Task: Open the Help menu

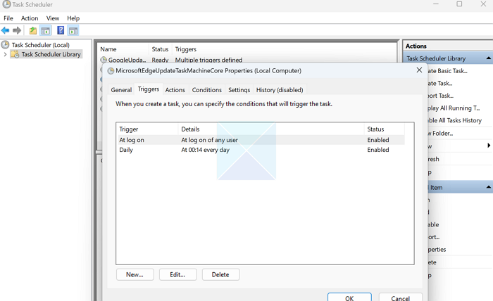Action: point(73,18)
